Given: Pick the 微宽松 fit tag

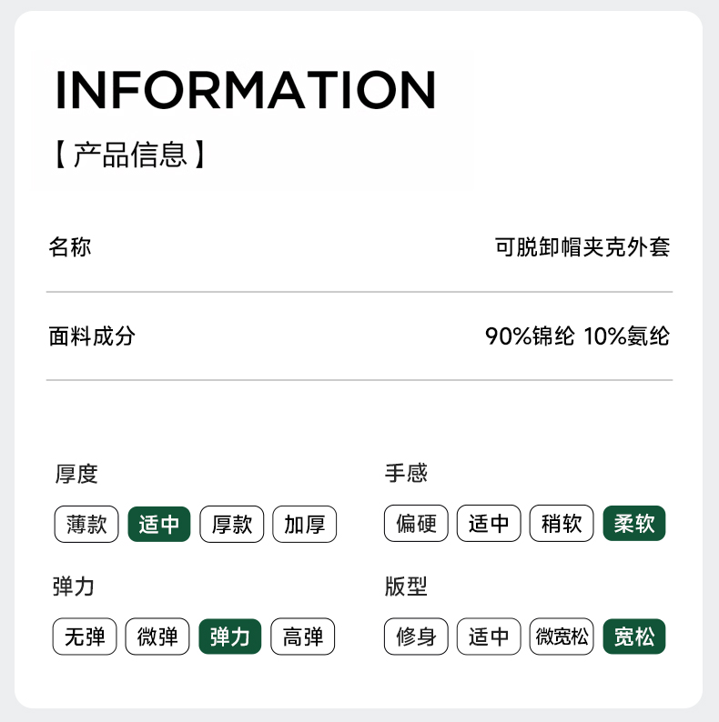Looking at the screenshot, I should tap(562, 637).
